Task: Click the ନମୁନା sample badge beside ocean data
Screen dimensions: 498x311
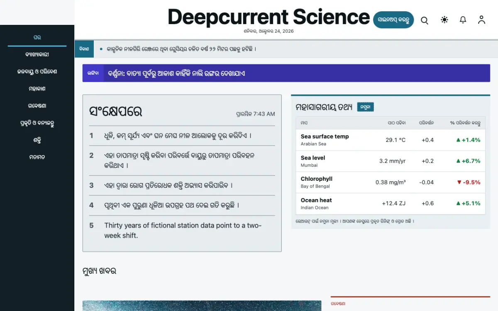Action: 366,107
